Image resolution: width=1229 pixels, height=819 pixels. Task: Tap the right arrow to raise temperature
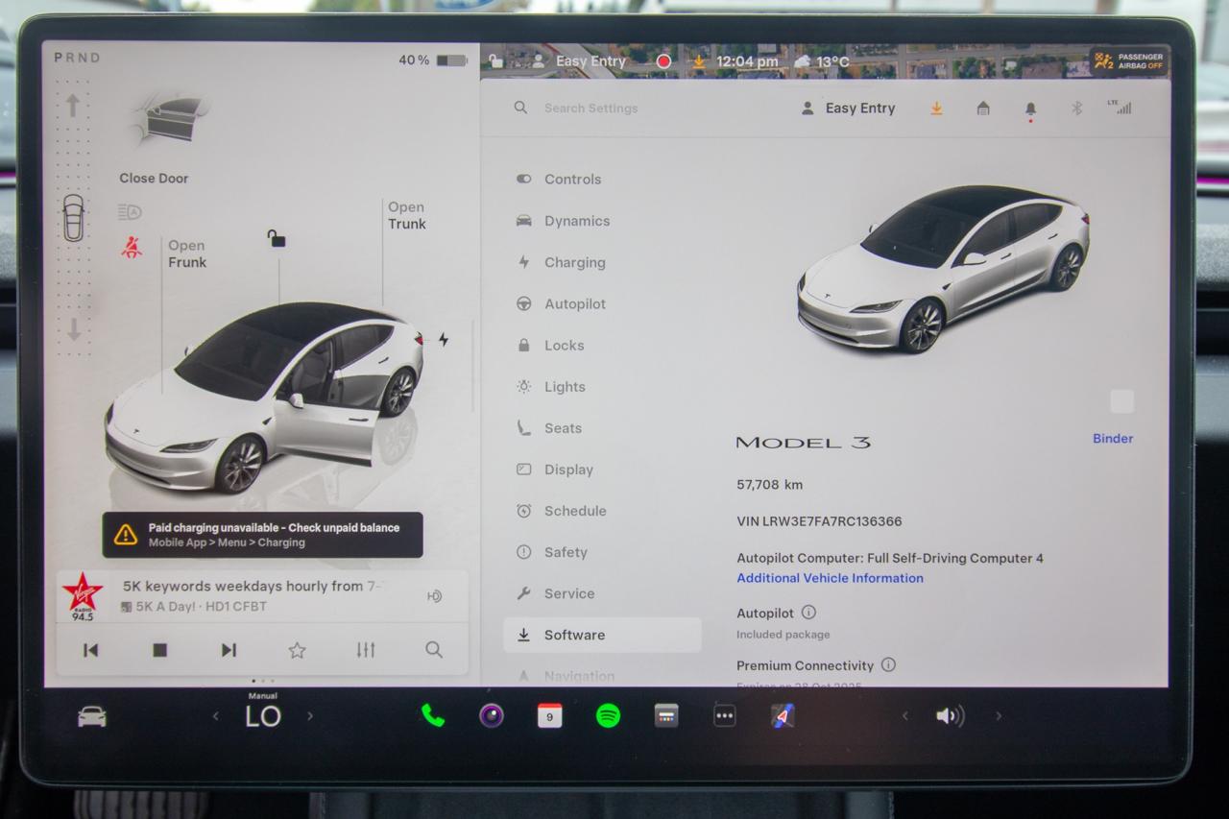[310, 715]
